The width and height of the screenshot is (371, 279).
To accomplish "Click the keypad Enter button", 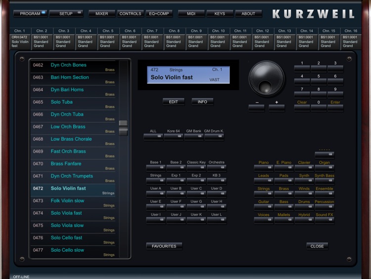I will pos(335,108).
